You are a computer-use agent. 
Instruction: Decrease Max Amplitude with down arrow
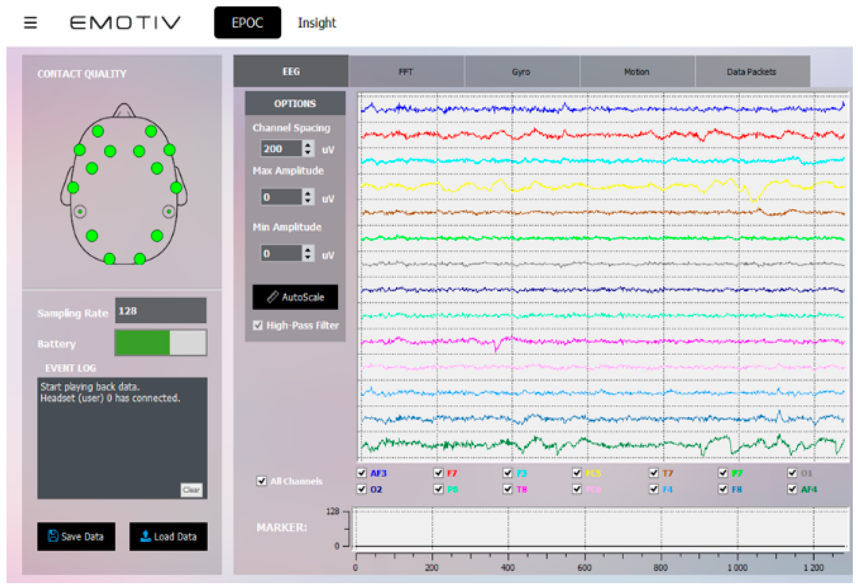(308, 201)
